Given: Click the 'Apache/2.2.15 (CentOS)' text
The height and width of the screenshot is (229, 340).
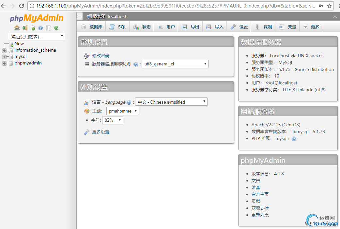Looking at the screenshot, I should coord(276,125).
